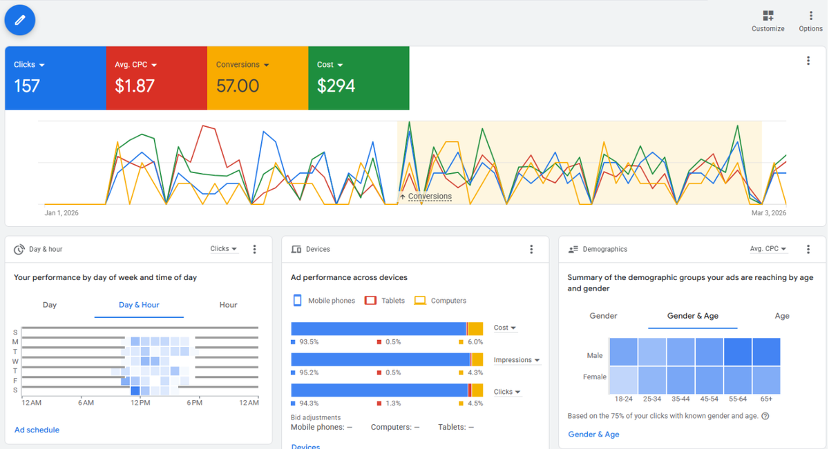
Task: Switch to the Hour tab
Action: [228, 304]
